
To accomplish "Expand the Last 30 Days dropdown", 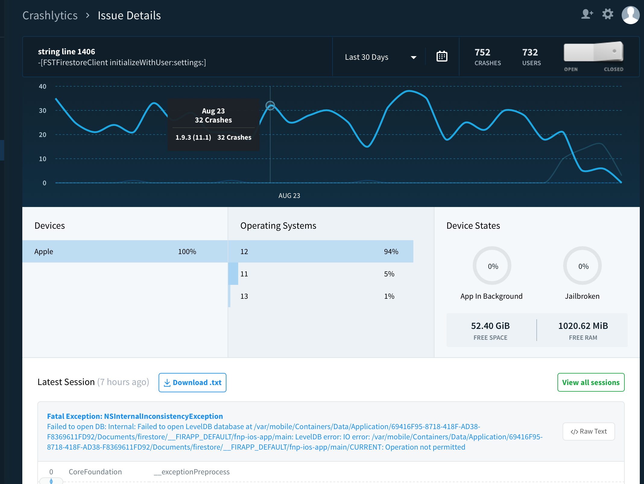I will click(x=366, y=57).
